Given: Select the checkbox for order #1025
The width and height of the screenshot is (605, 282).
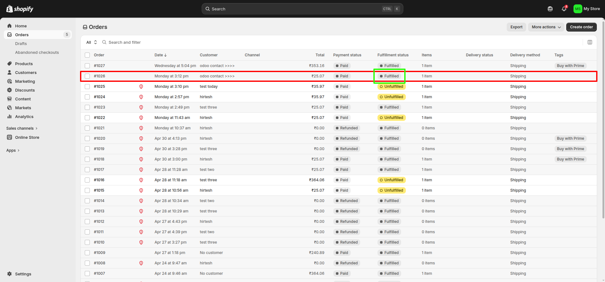Looking at the screenshot, I should tap(87, 87).
